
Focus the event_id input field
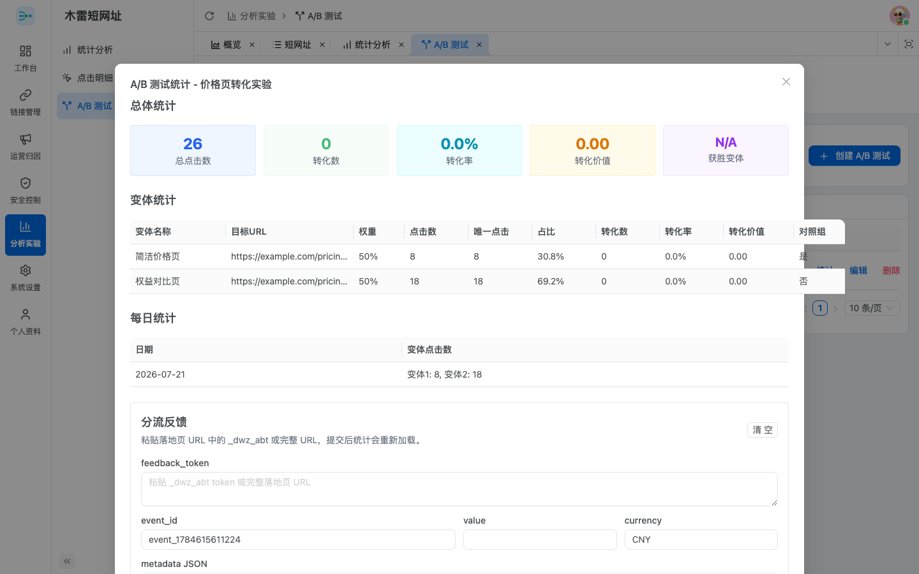(x=298, y=540)
